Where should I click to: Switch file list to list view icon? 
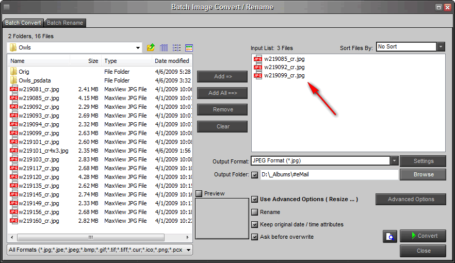(x=176, y=47)
